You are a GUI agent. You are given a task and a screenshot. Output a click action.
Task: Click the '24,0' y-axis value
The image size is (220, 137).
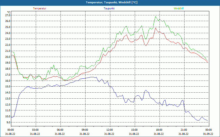8,33
